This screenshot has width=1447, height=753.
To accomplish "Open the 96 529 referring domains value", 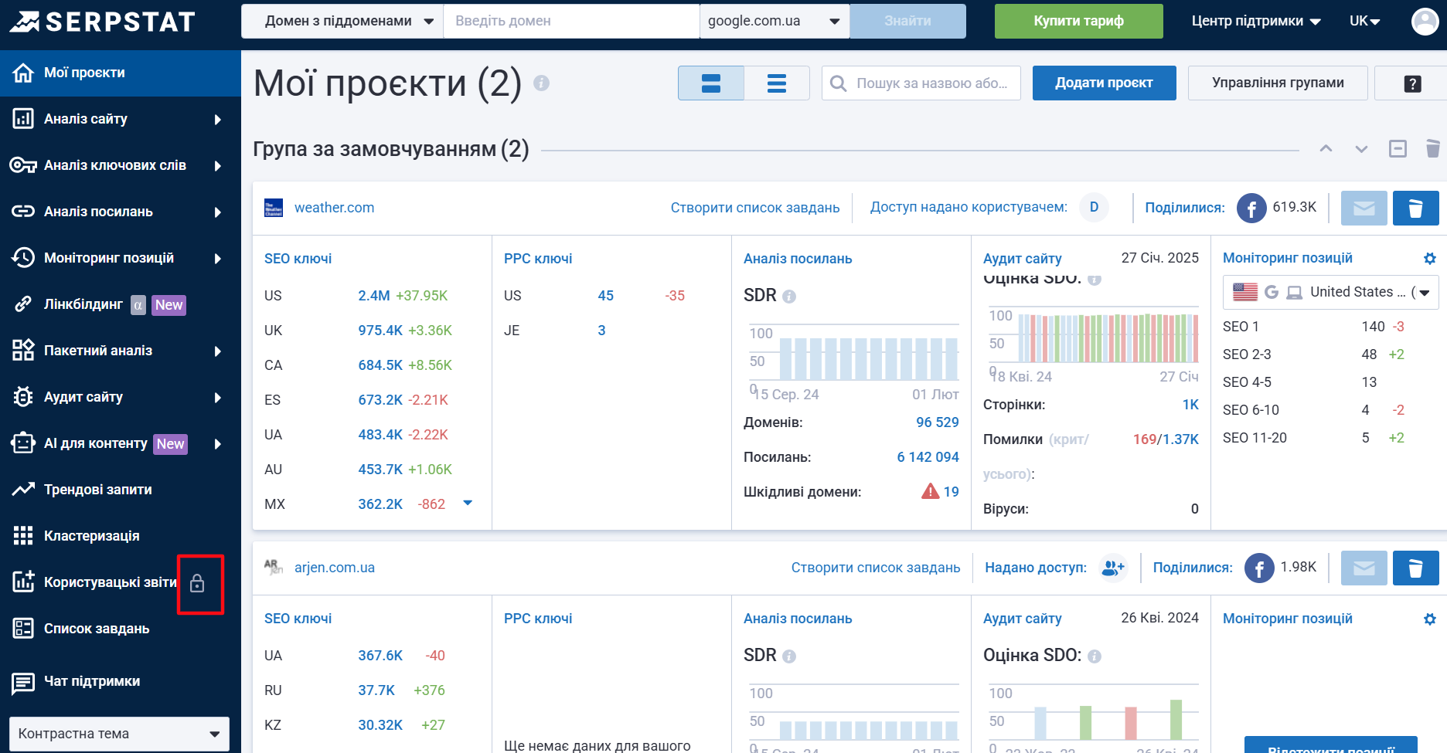I will pos(937,422).
